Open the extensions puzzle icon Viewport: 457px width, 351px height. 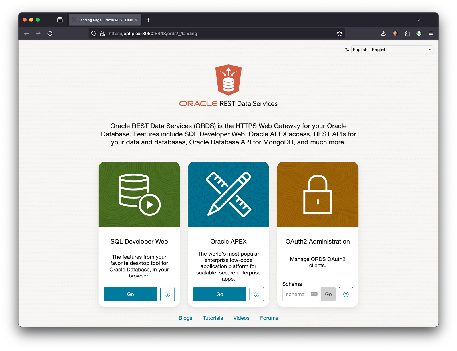tap(407, 33)
